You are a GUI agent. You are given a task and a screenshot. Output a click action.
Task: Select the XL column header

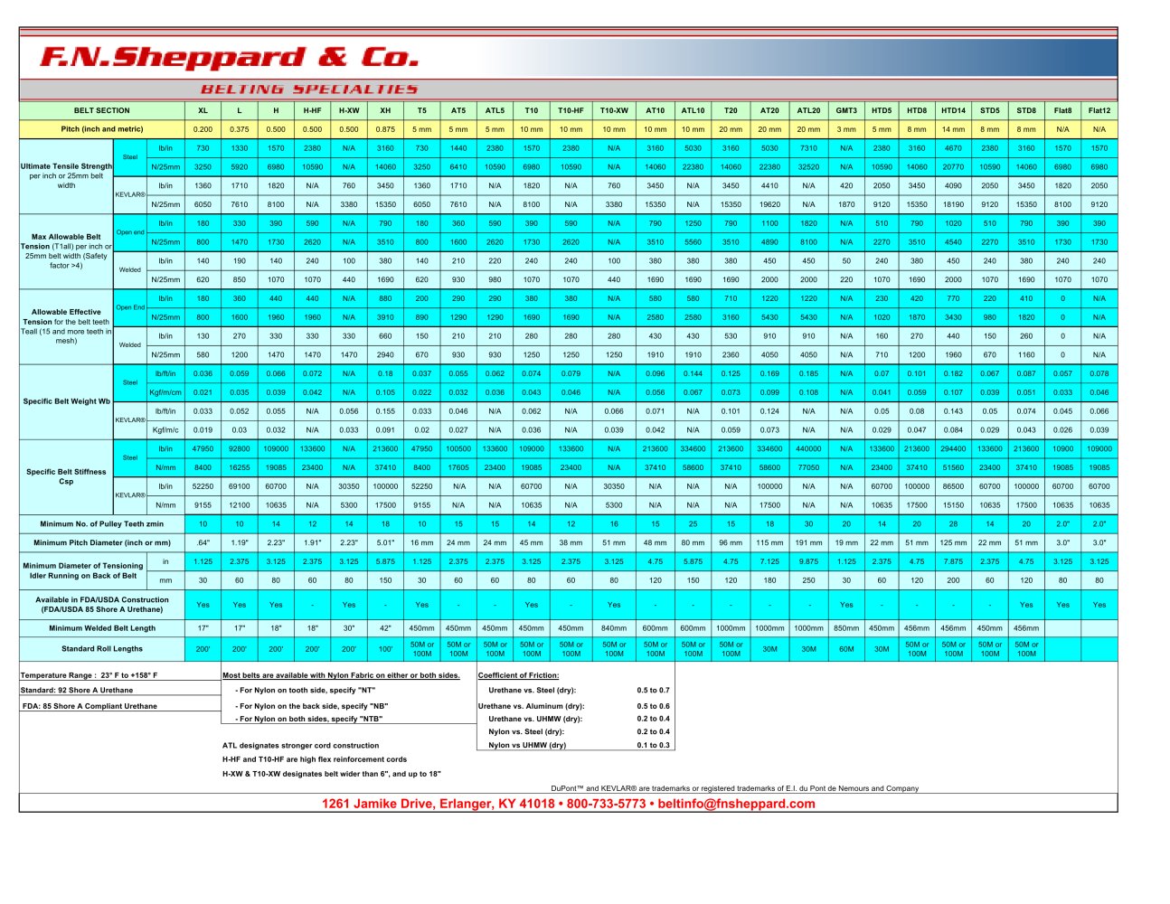tap(203, 110)
